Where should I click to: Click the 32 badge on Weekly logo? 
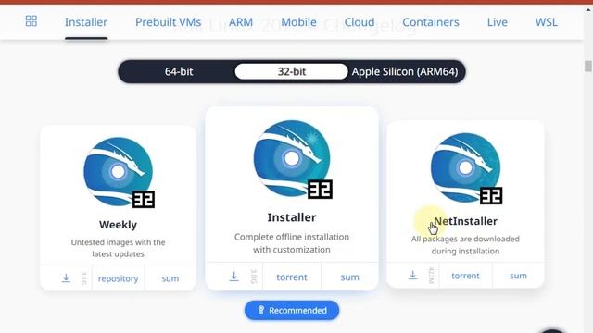coord(144,200)
